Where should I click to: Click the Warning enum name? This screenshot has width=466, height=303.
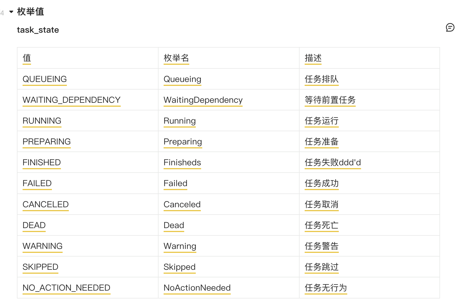point(180,246)
